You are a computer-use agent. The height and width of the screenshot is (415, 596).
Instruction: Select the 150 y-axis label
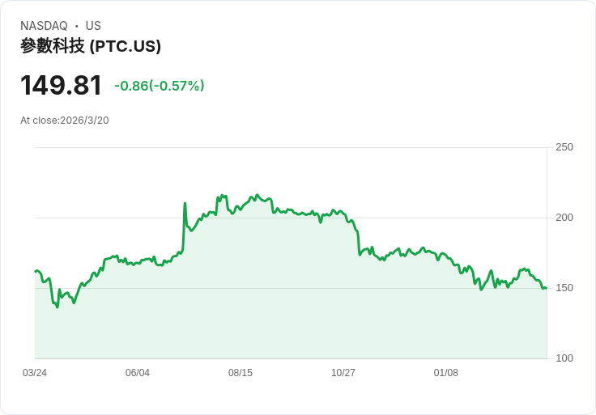[564, 288]
